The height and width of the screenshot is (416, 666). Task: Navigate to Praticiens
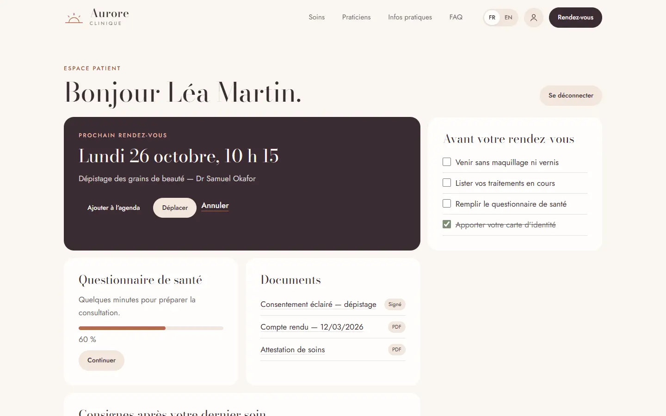[357, 17]
